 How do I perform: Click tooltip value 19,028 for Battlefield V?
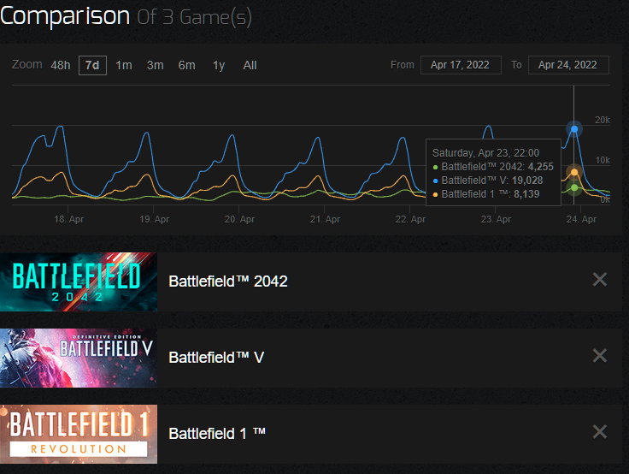527,181
